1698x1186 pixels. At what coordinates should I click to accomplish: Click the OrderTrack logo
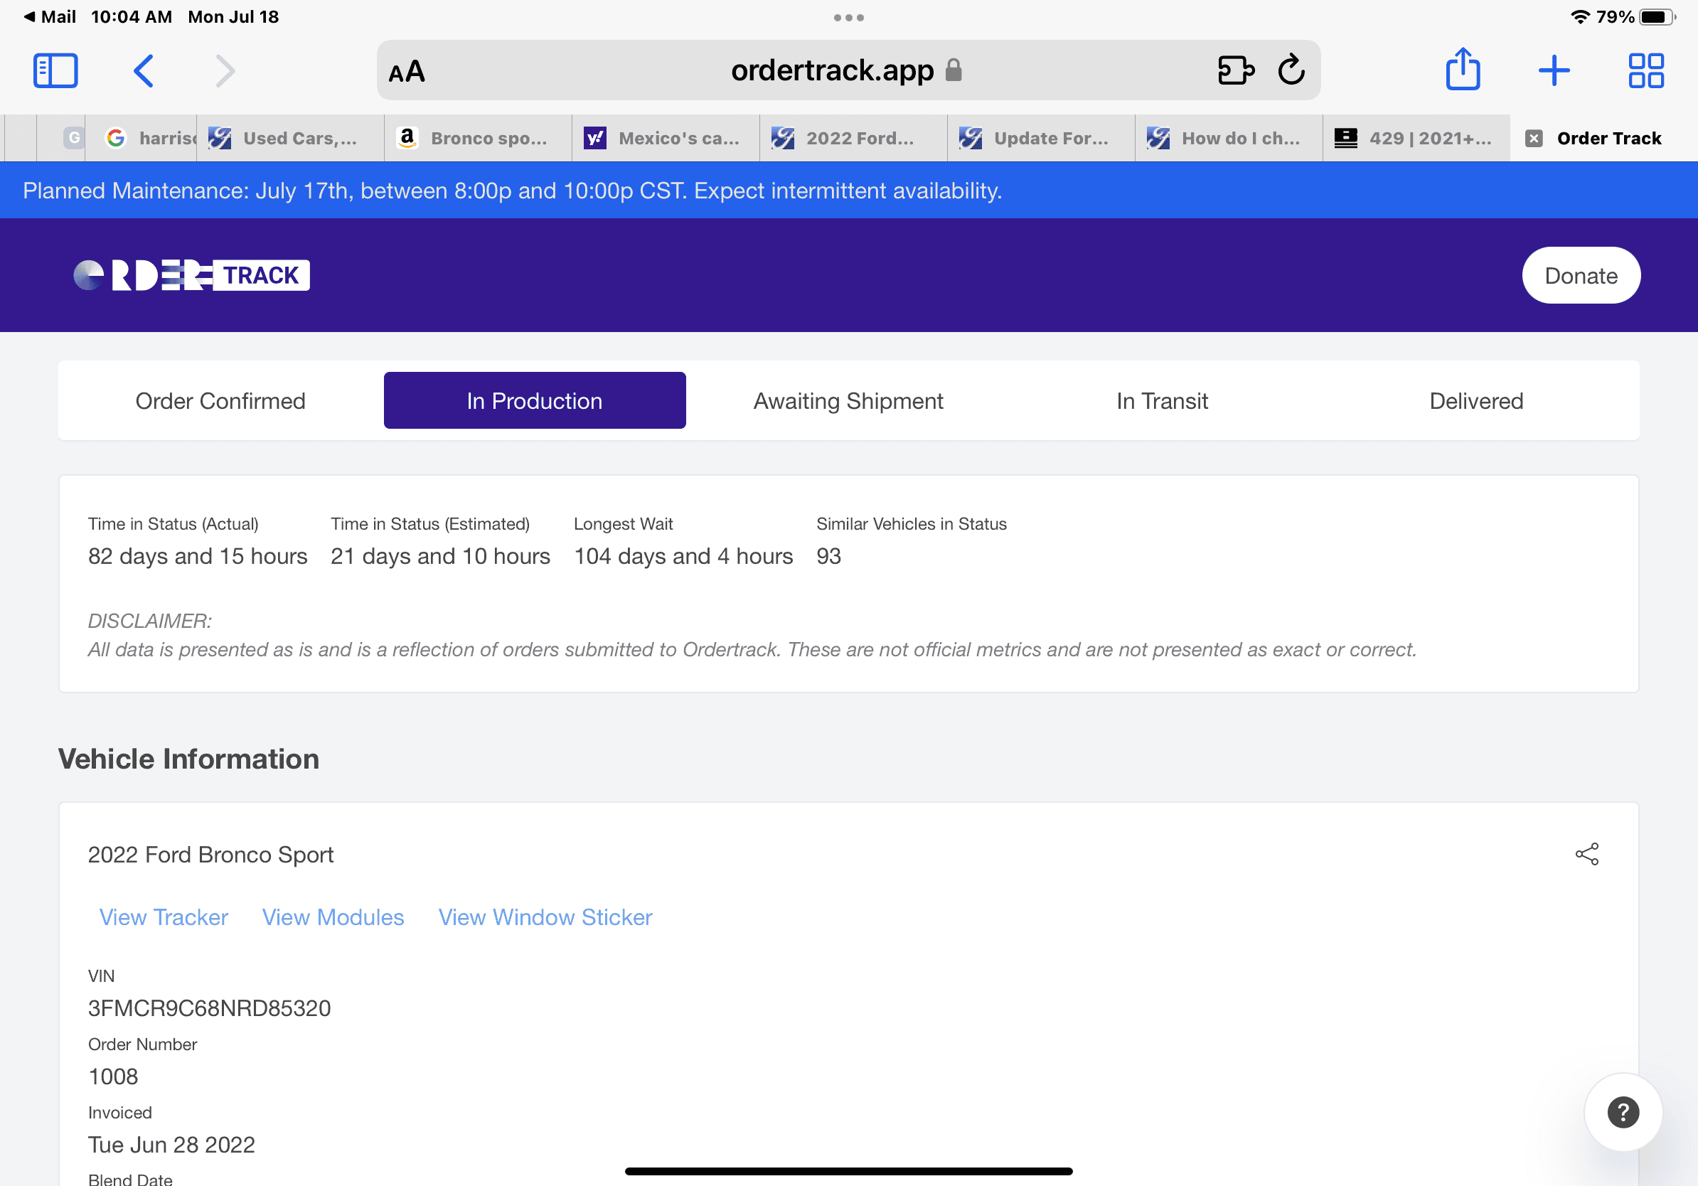click(x=191, y=276)
